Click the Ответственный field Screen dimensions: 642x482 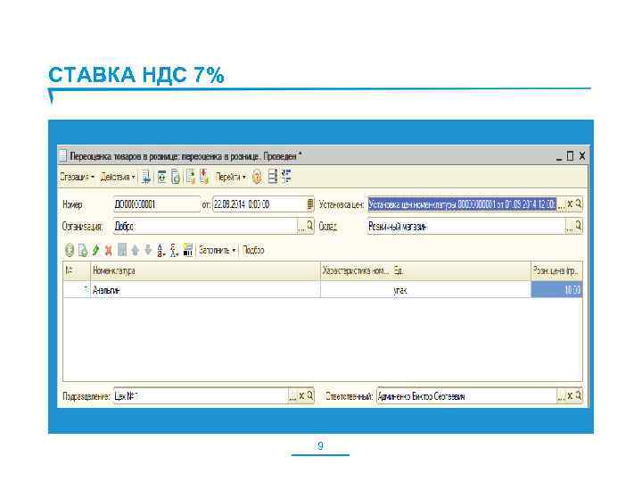[466, 396]
